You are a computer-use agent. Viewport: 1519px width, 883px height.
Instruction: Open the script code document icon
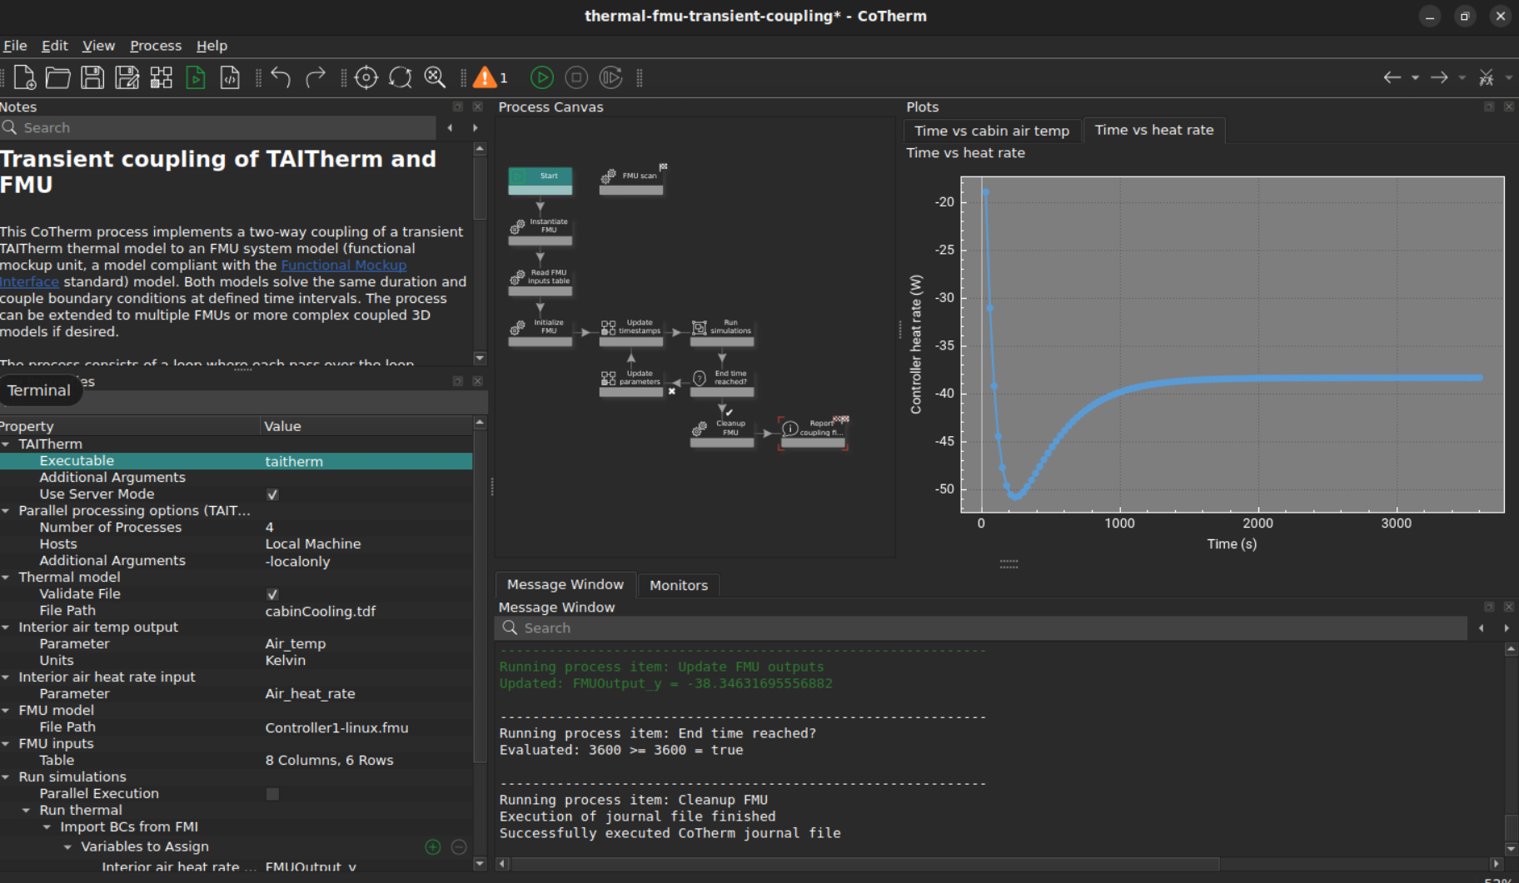click(230, 77)
